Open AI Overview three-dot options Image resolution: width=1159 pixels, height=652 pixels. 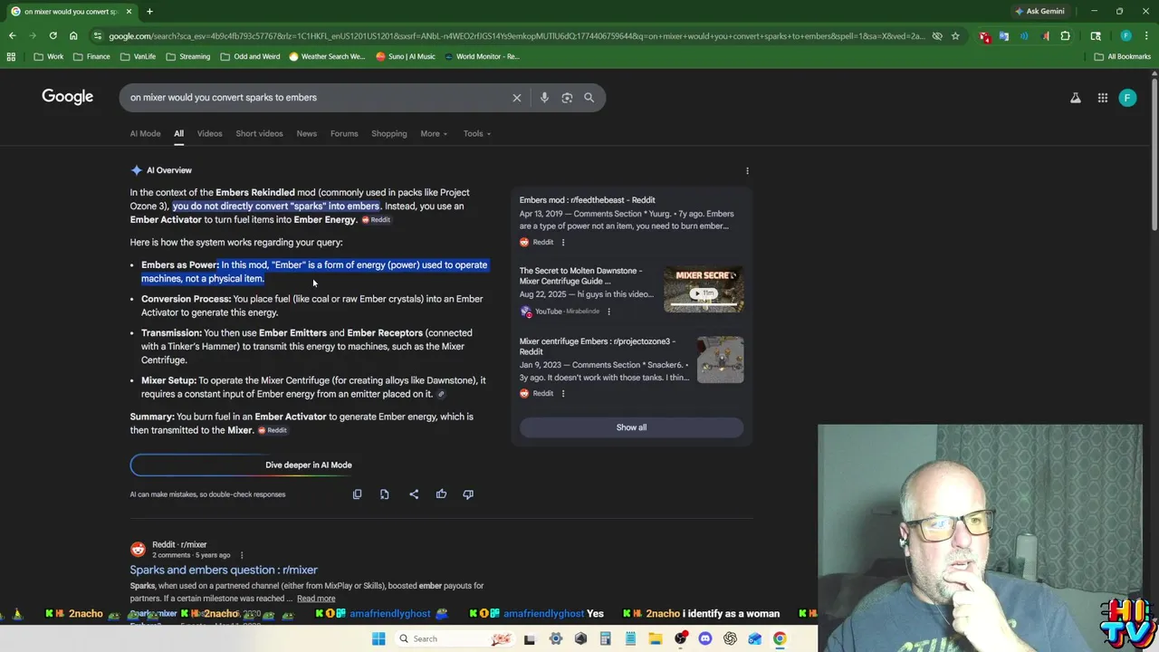coord(747,170)
